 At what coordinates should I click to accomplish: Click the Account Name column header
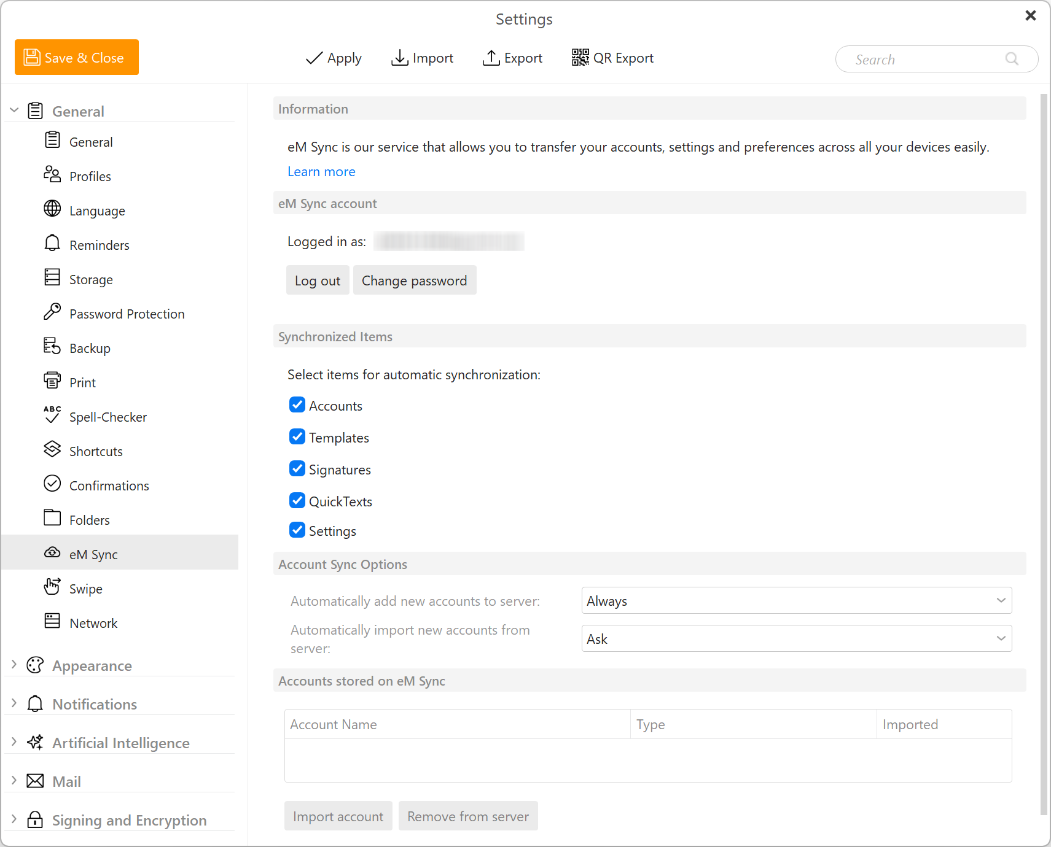(457, 724)
